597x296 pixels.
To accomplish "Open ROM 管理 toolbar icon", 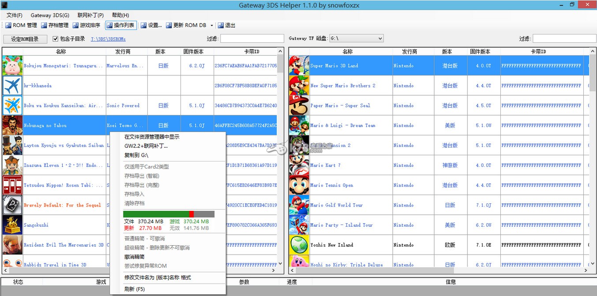I will [8, 26].
